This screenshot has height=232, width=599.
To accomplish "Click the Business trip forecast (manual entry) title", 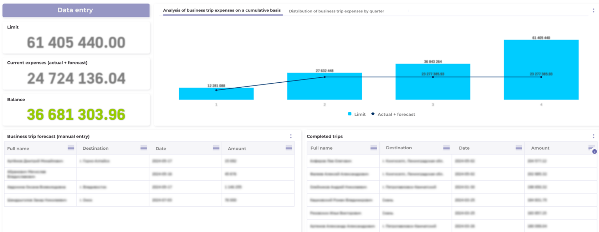I will pos(48,136).
